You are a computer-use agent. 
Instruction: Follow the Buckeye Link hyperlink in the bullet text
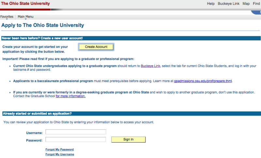pos(150,66)
